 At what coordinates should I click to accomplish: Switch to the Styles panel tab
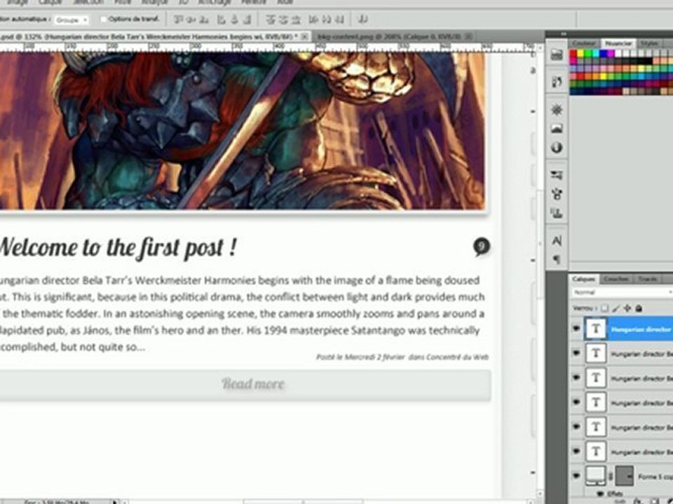coord(649,43)
